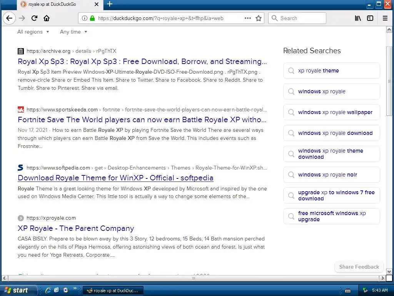
Task: Open a new tab with plus button
Action: click(x=110, y=4)
